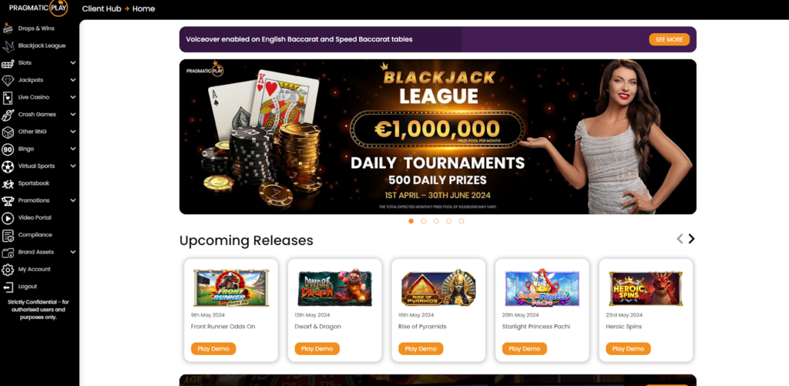Click the Logout door icon

tap(8, 287)
